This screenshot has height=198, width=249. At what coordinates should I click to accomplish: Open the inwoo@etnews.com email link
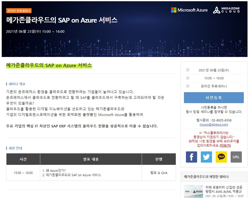(x=214, y=124)
